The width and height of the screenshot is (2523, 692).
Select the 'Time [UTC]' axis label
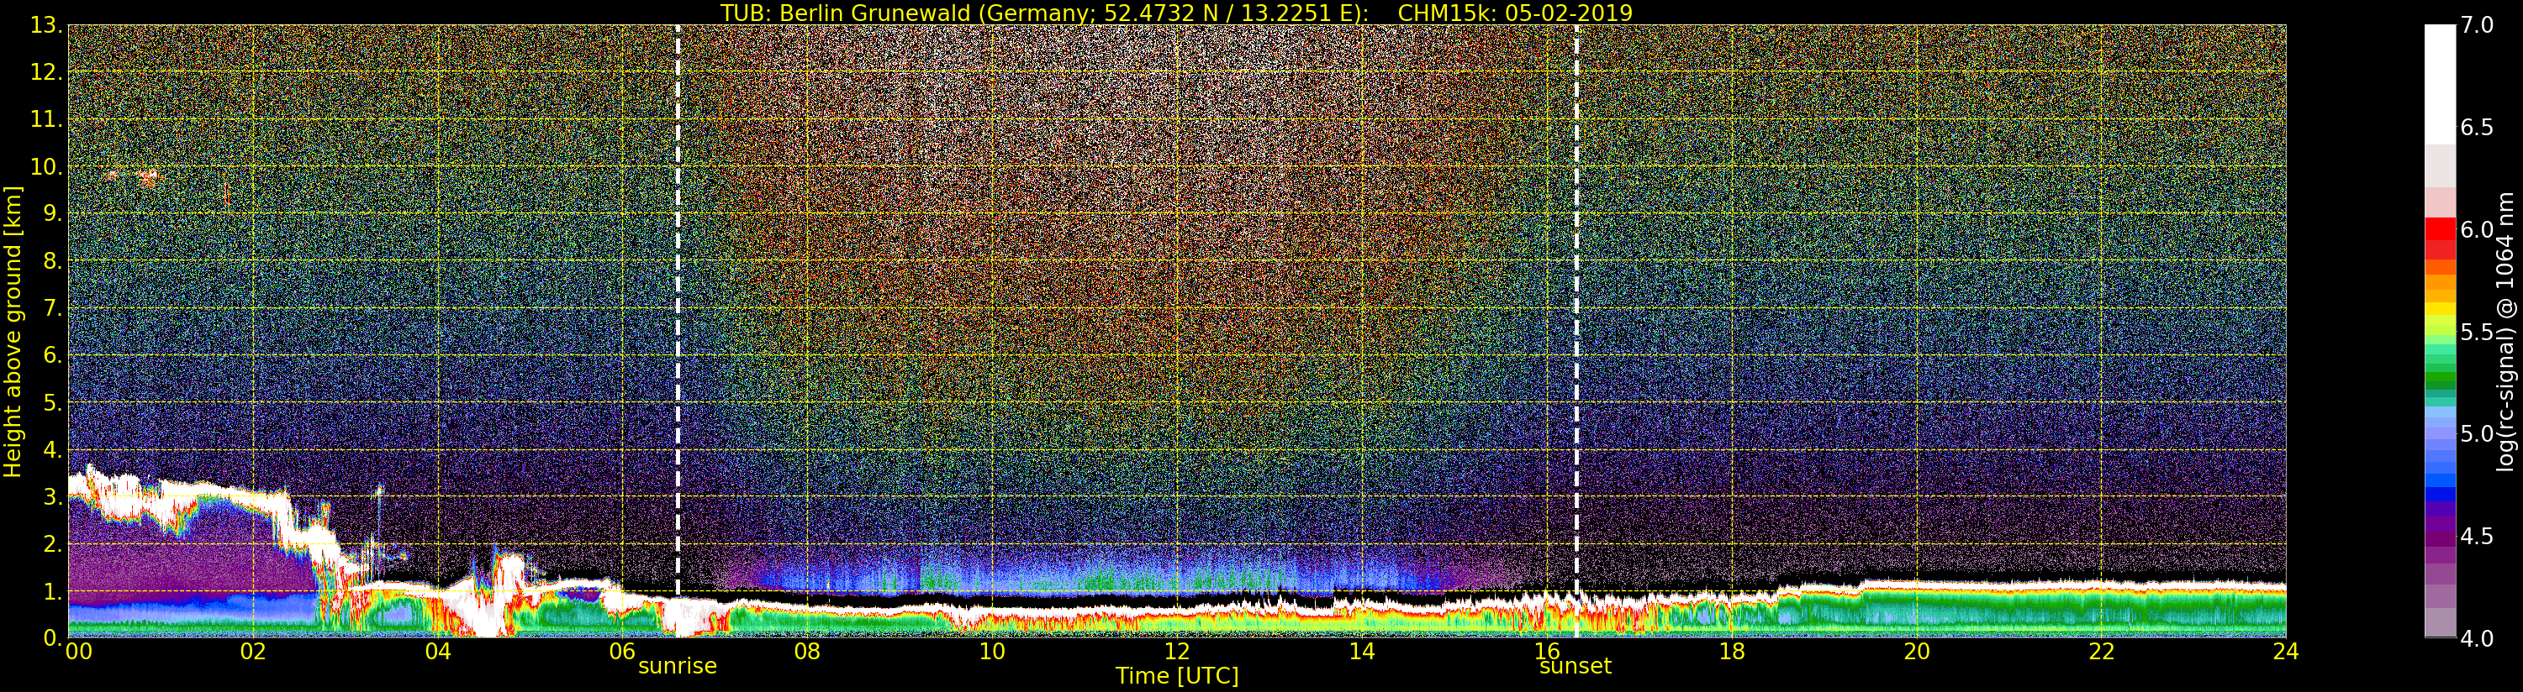tap(1177, 675)
